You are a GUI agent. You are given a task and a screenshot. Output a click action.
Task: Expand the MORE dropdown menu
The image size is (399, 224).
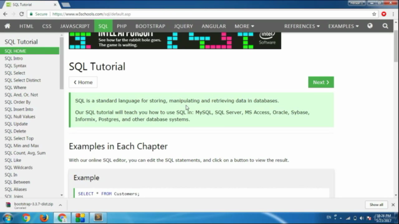[244, 26]
